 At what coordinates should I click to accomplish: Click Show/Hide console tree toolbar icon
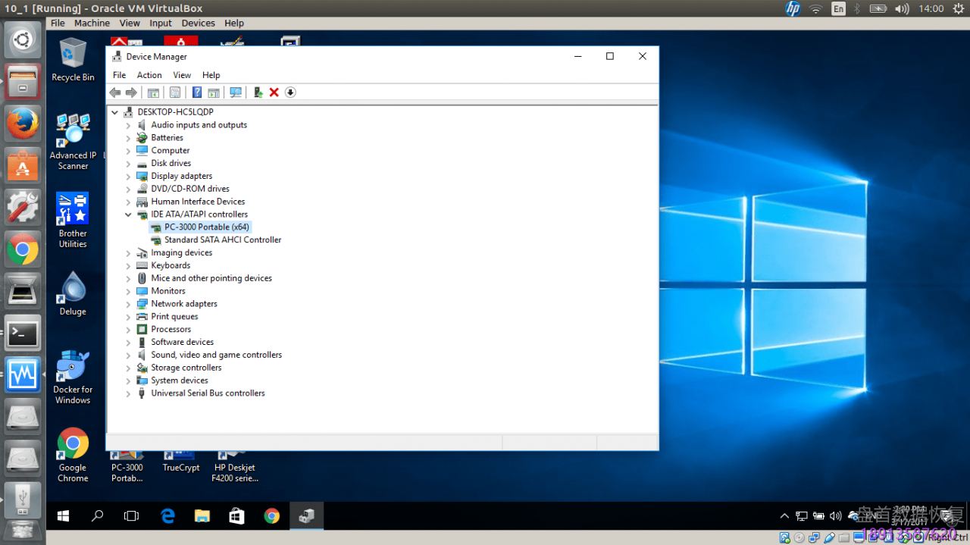click(x=153, y=92)
